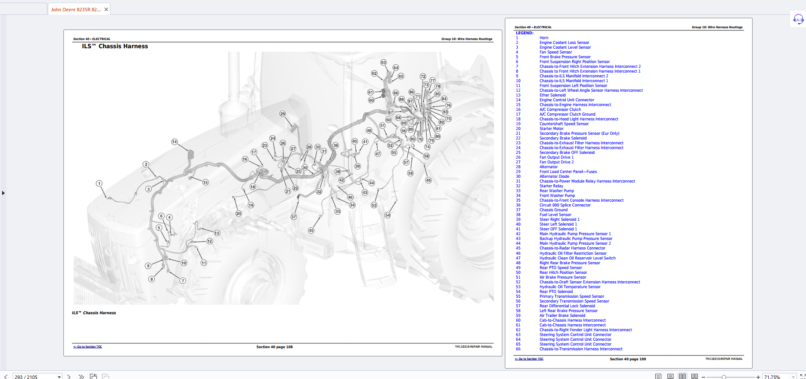Select the blank tab left of John Deere

[x=23, y=9]
